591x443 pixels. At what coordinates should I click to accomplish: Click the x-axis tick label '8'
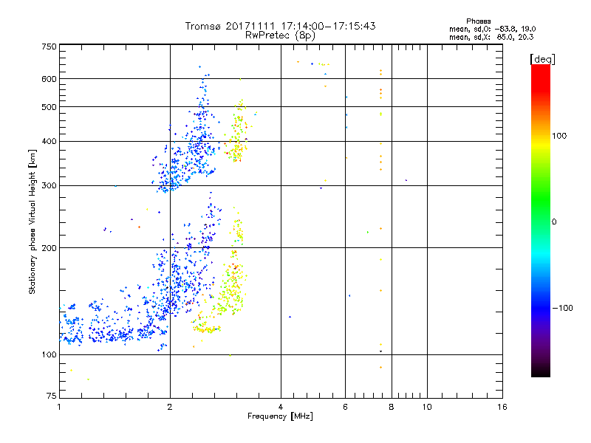pos(392,407)
